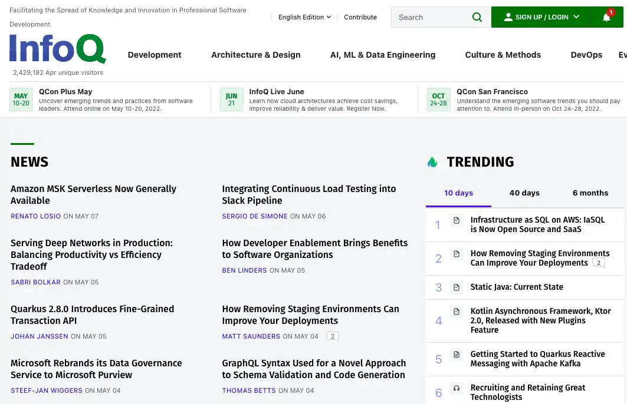Open the QCon San Francisco event link
627x404 pixels.
click(493, 92)
